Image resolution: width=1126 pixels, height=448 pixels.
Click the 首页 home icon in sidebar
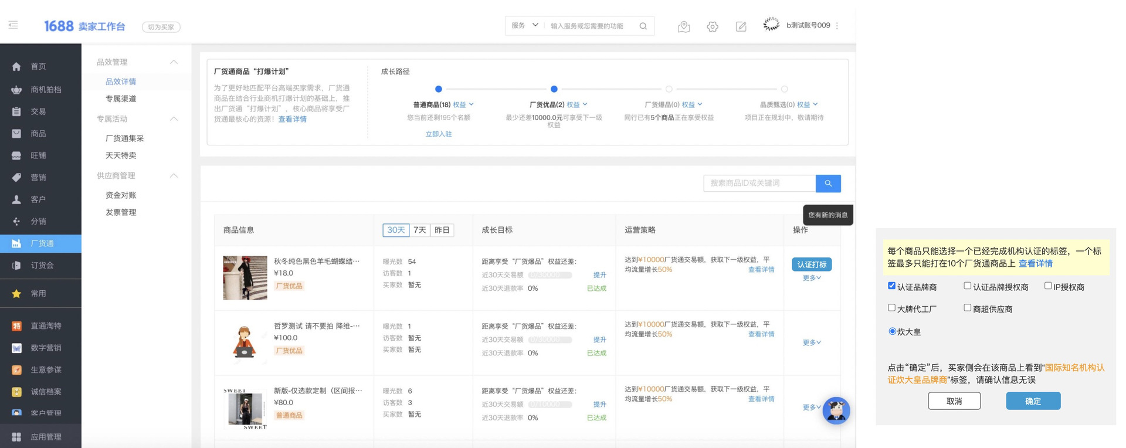click(x=16, y=67)
